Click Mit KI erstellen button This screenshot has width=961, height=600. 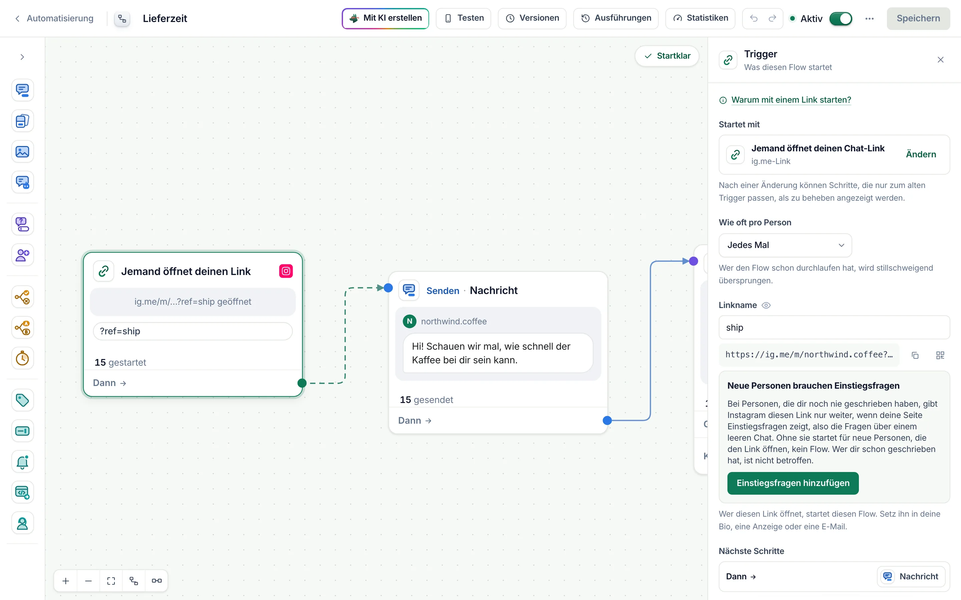click(x=385, y=18)
